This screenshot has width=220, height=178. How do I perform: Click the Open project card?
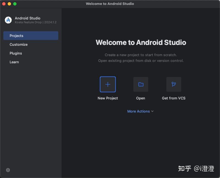[141, 84]
